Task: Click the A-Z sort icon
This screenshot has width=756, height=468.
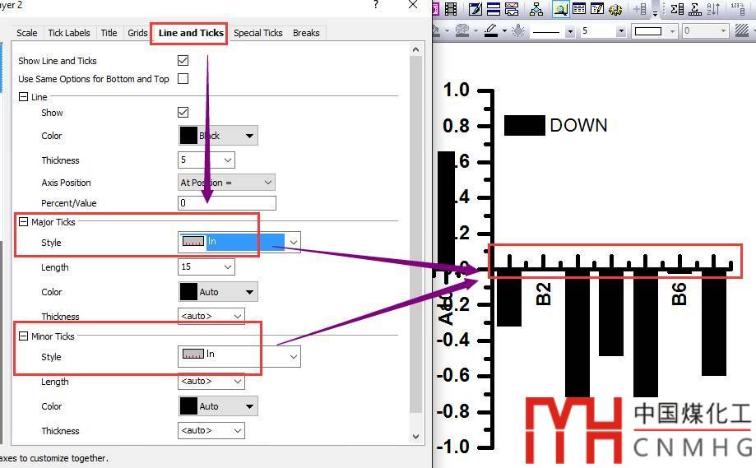Action: click(713, 9)
